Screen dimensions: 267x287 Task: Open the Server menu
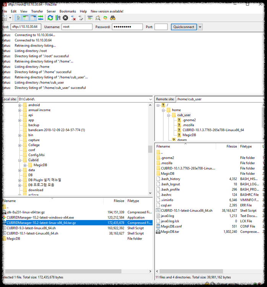point(51,11)
